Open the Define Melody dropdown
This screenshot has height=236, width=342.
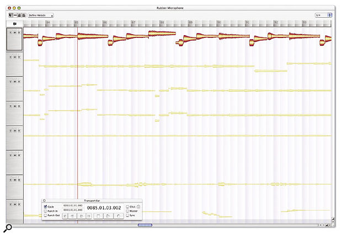pos(41,15)
